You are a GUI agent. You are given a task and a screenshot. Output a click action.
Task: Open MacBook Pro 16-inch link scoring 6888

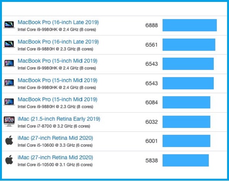58,23
